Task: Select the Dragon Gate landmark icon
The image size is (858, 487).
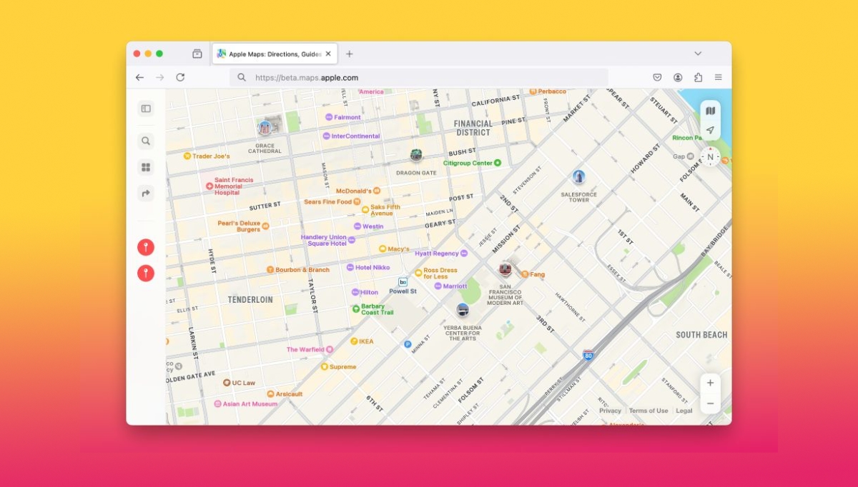Action: click(x=416, y=155)
